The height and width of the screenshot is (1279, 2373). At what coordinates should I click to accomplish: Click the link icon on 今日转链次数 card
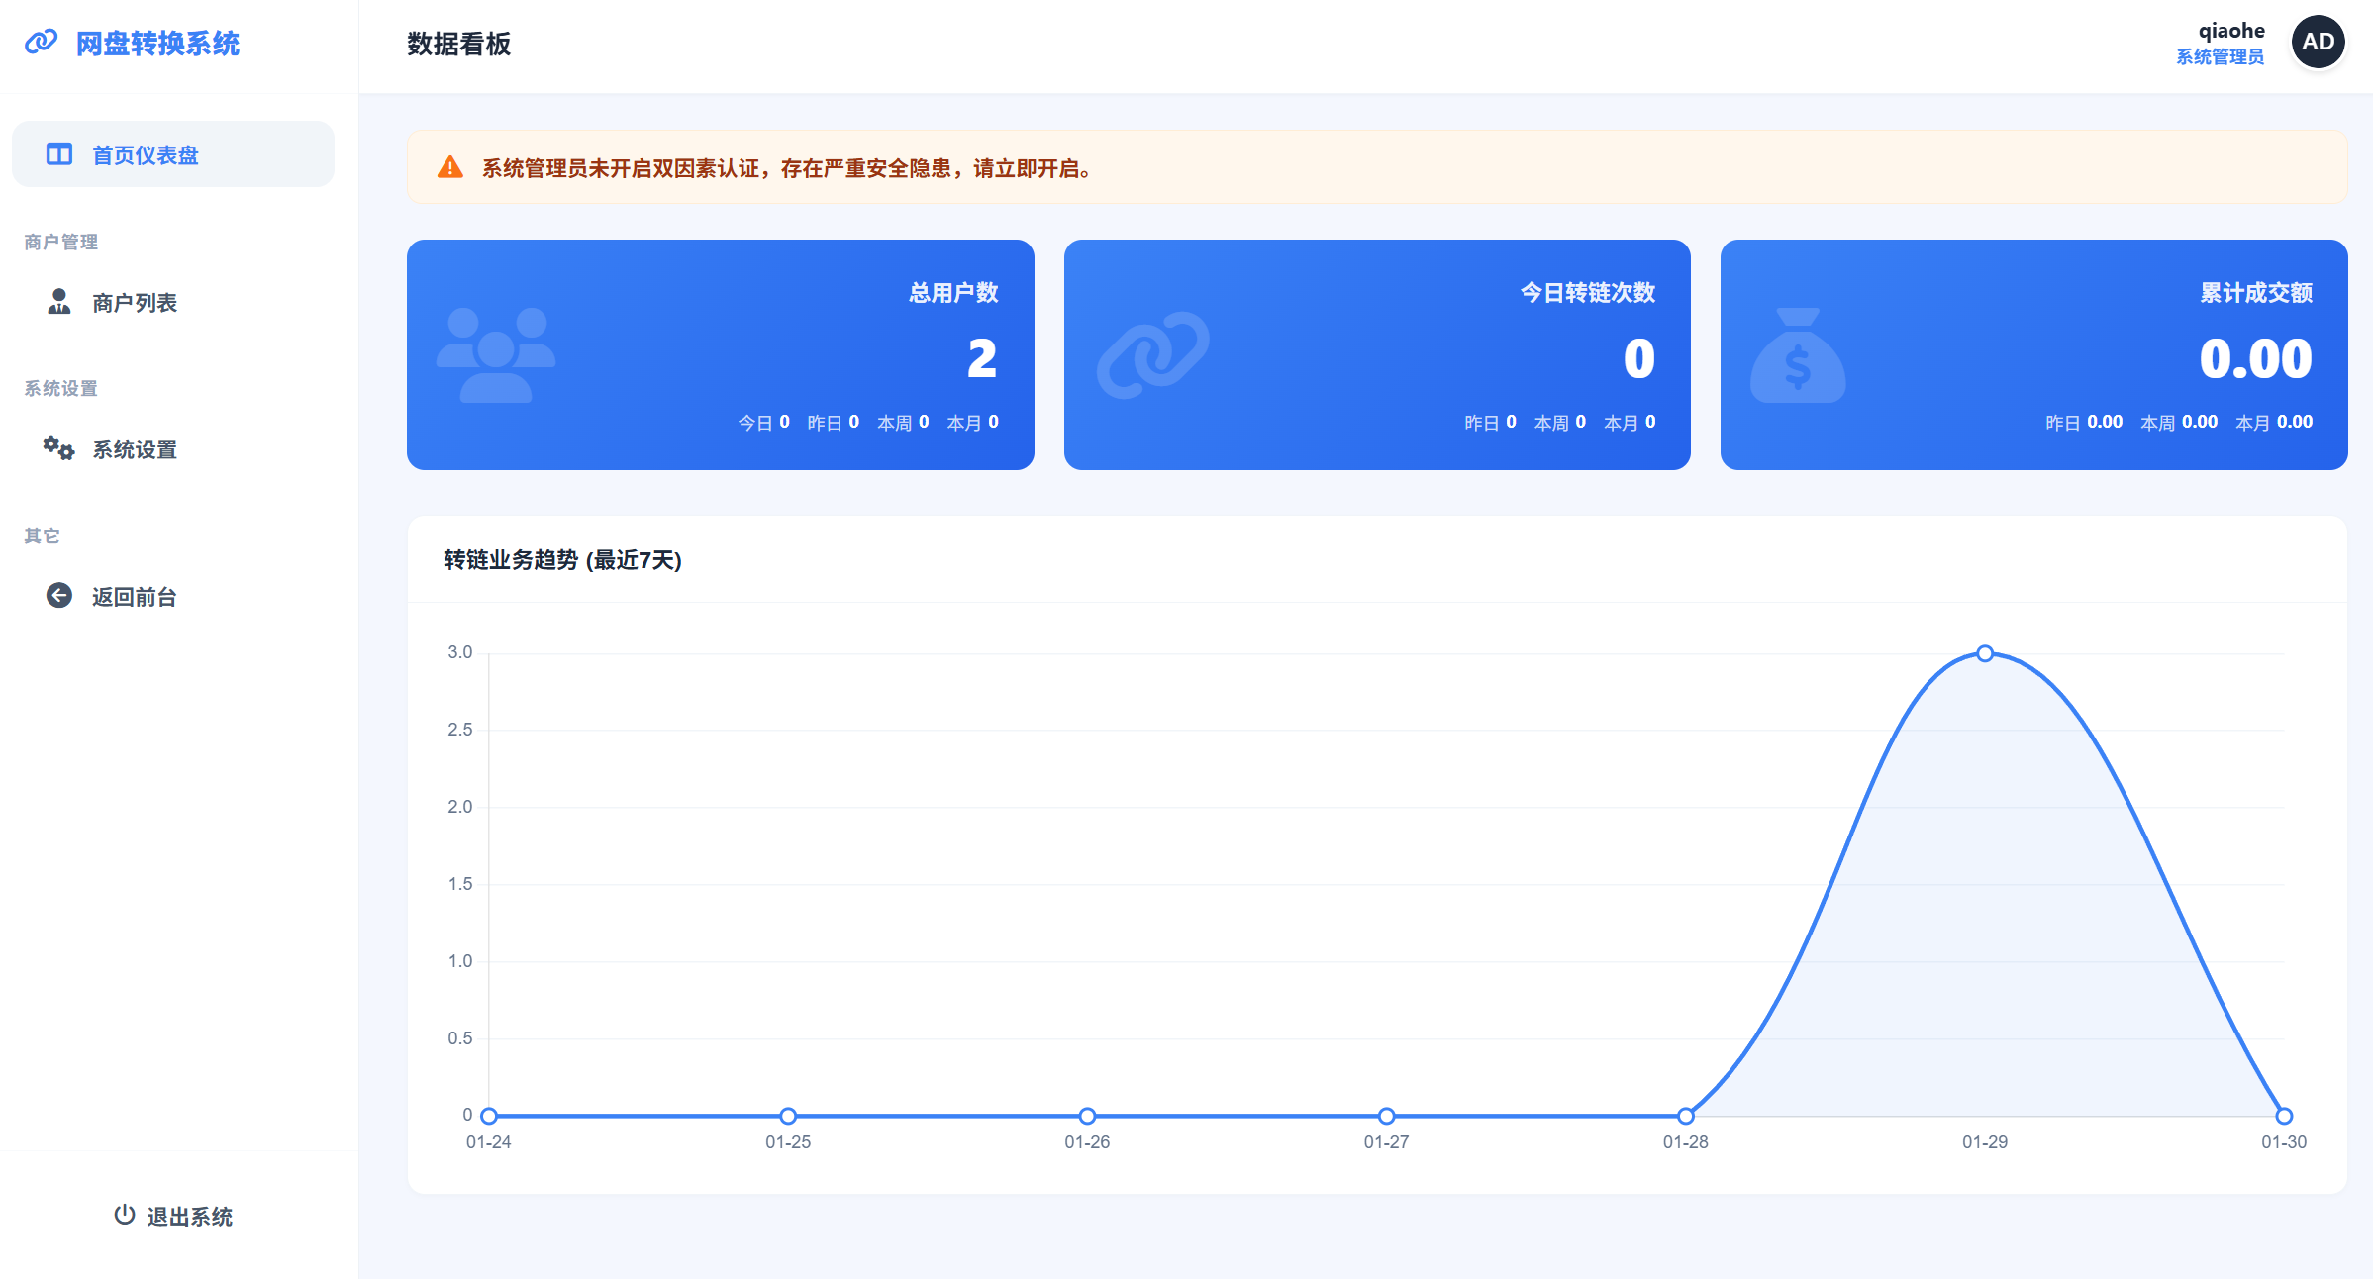pyautogui.click(x=1153, y=354)
